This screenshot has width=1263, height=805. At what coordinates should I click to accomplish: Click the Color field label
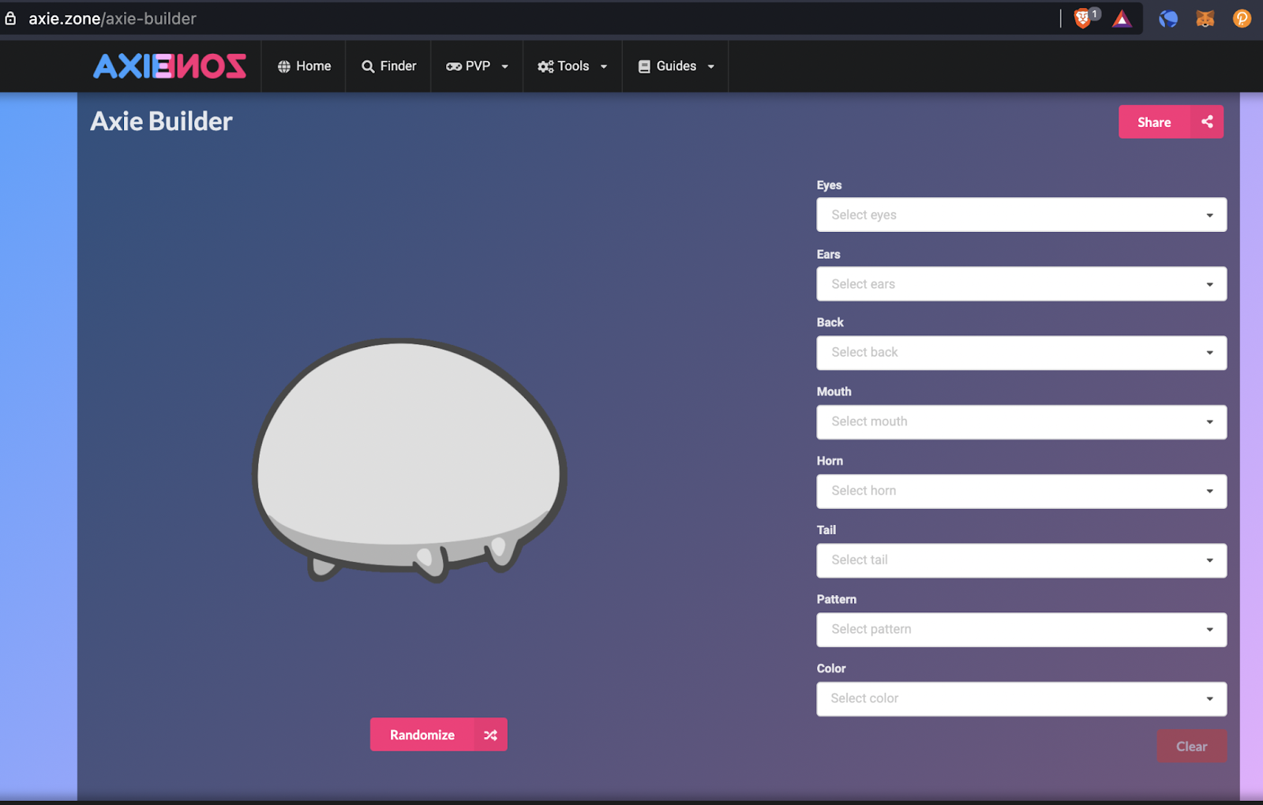pyautogui.click(x=831, y=668)
